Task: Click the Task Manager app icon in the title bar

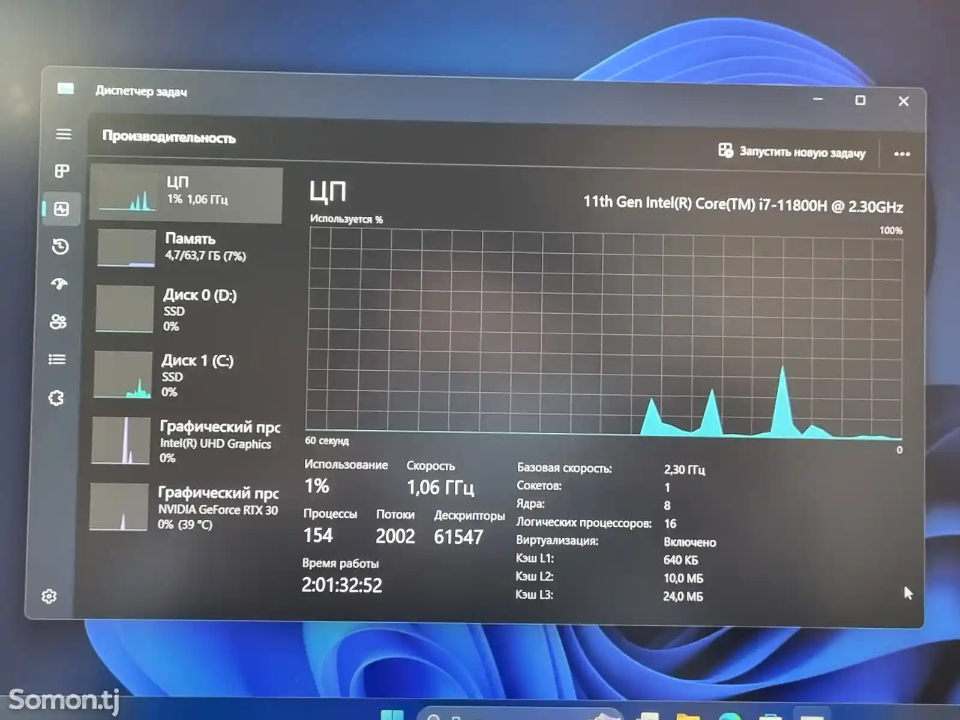Action: (65, 89)
